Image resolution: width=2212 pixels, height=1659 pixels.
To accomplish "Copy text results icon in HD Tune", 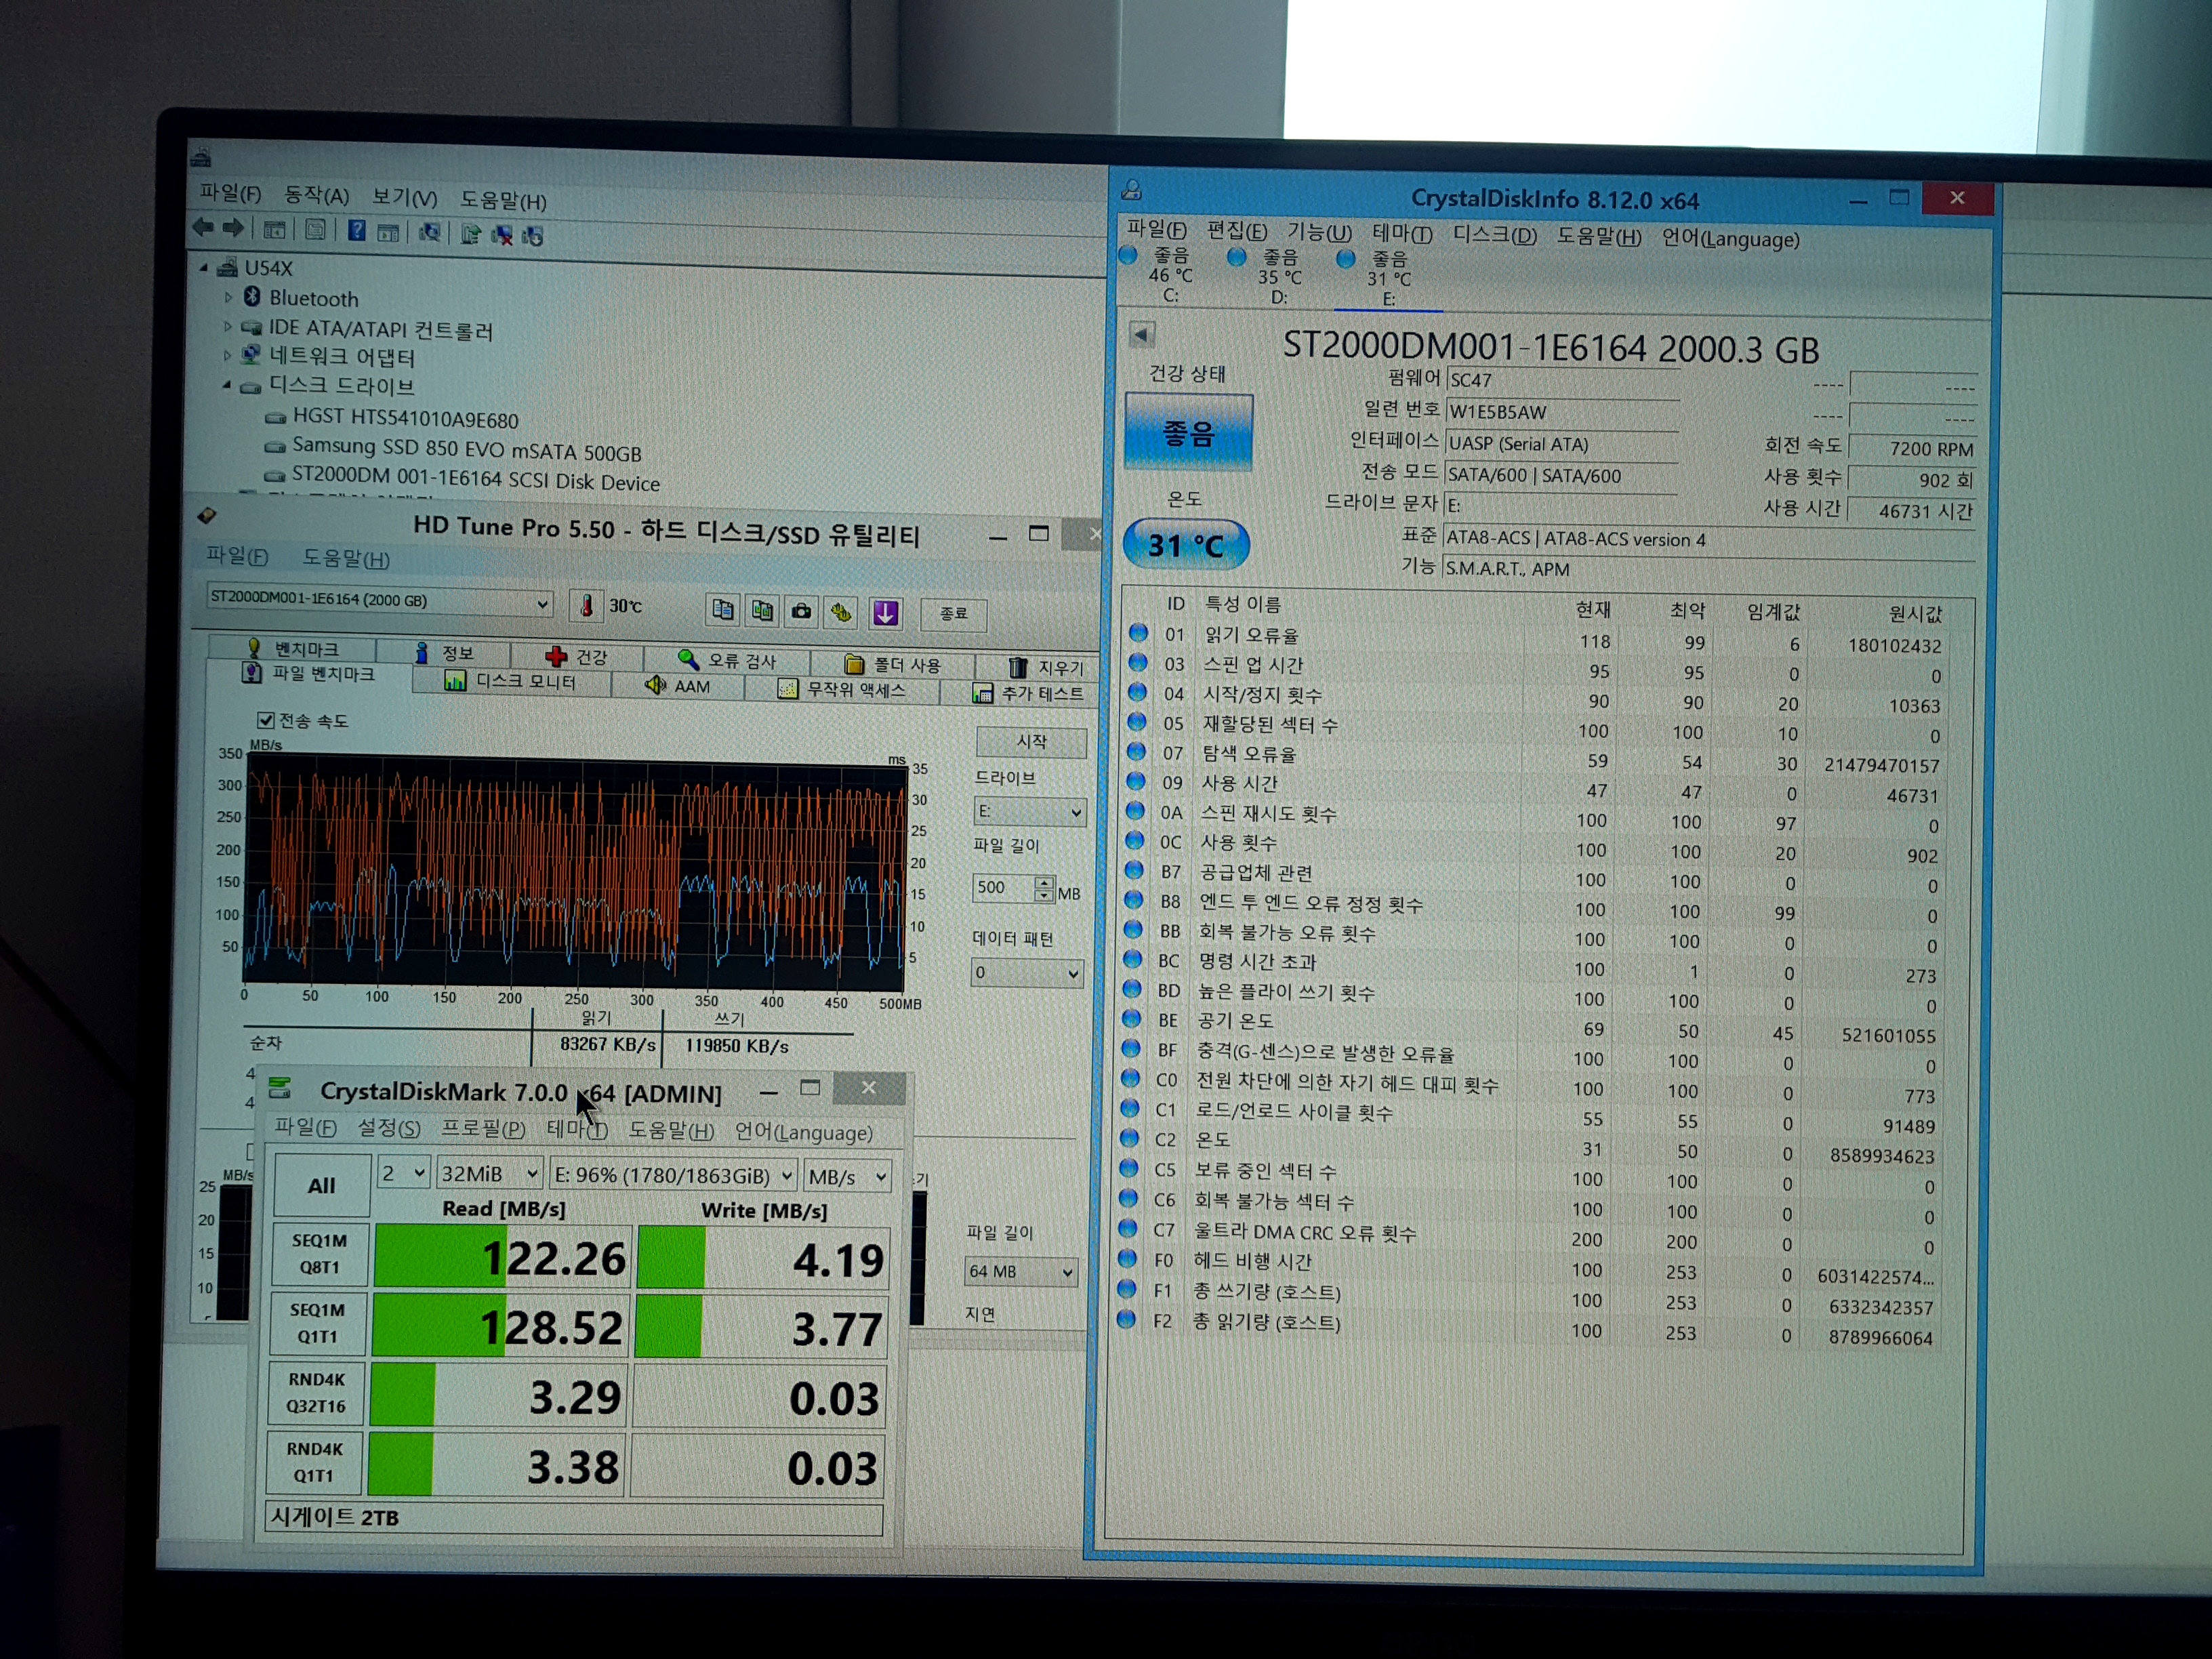I will [x=722, y=609].
